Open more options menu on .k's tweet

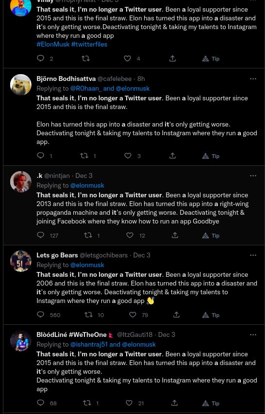253,175
